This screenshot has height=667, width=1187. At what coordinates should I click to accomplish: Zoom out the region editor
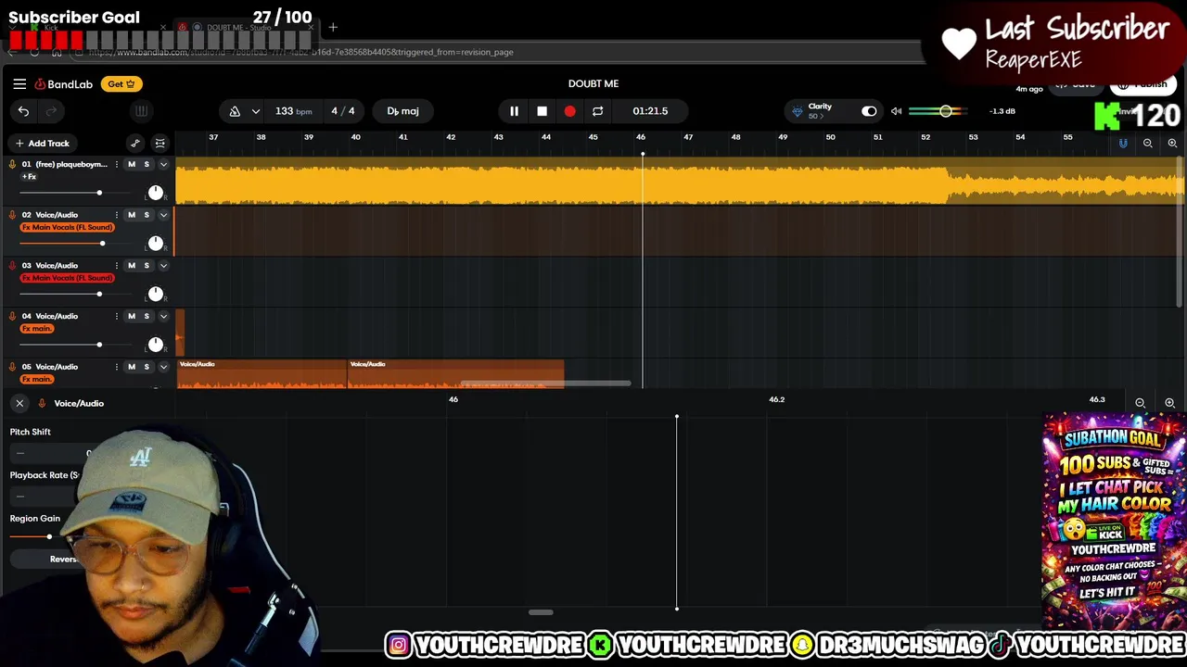pos(1140,403)
